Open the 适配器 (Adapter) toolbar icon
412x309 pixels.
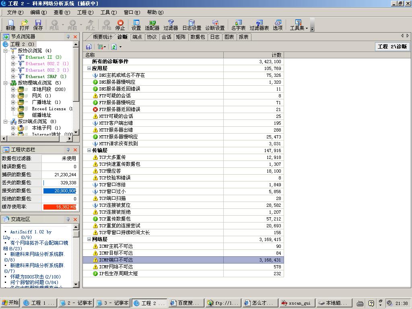click(x=152, y=25)
